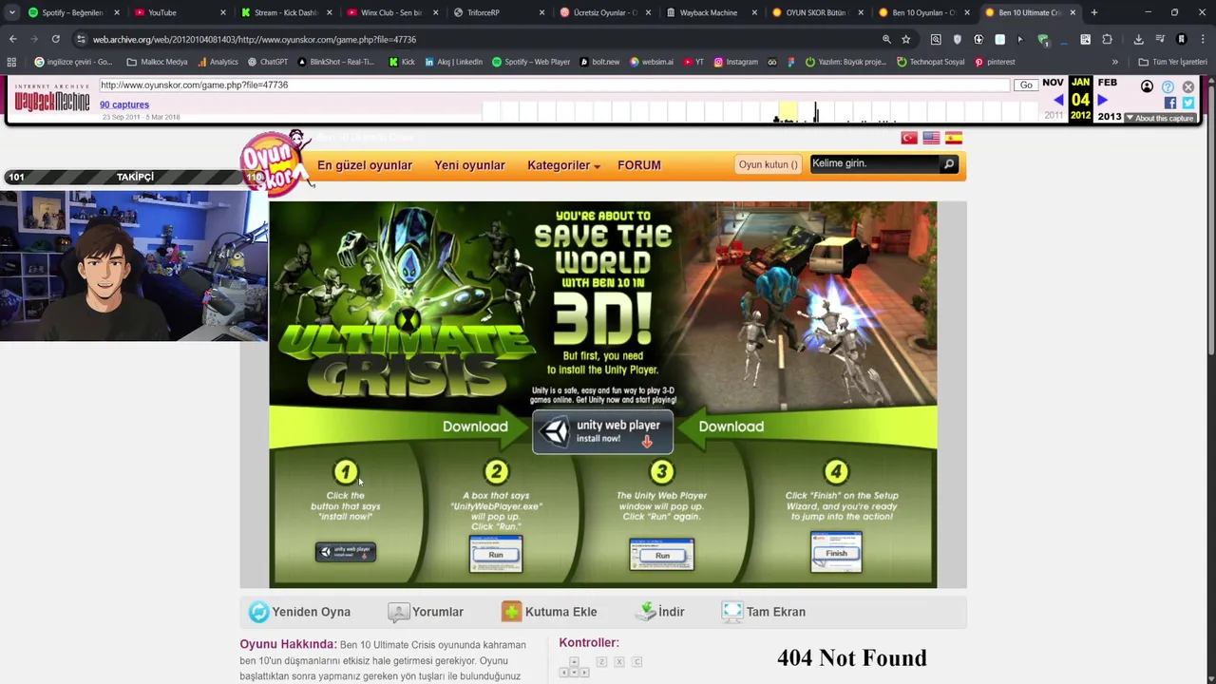This screenshot has width=1216, height=684.
Task: Open the media control toolbar icon
Action: (x=1160, y=39)
